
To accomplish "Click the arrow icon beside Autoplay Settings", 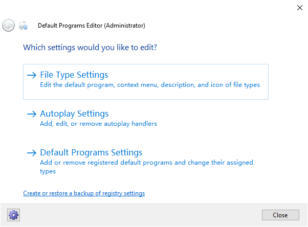I will (x=32, y=114).
